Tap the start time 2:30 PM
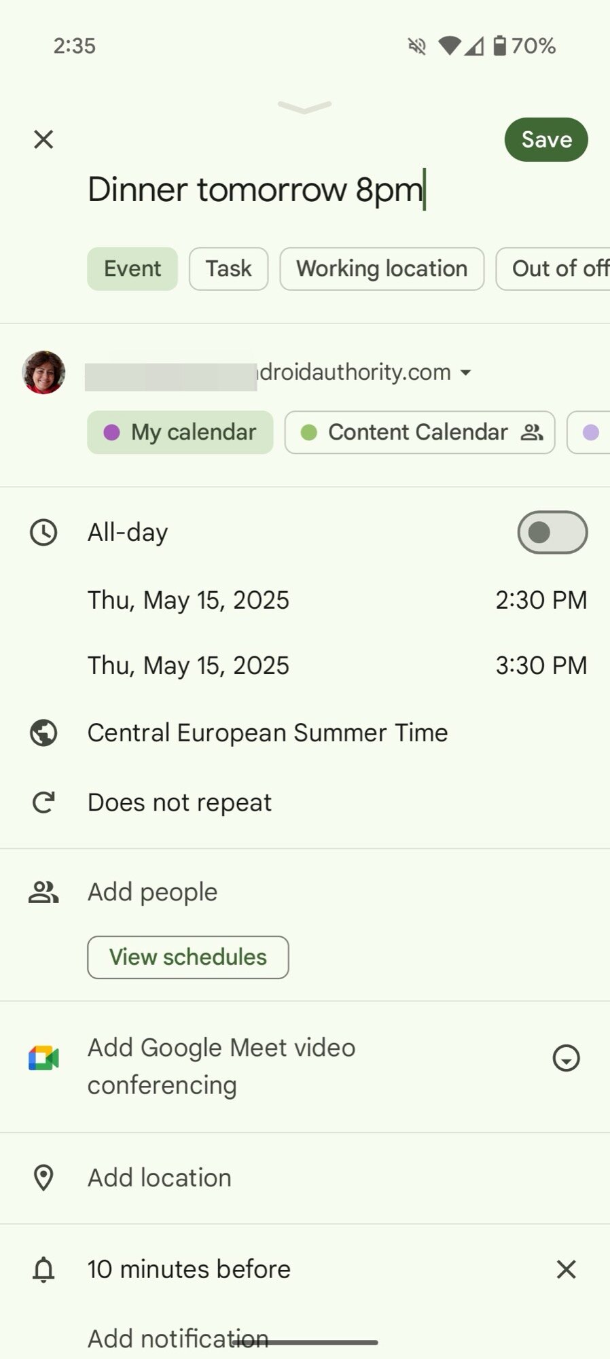610x1359 pixels. point(541,600)
